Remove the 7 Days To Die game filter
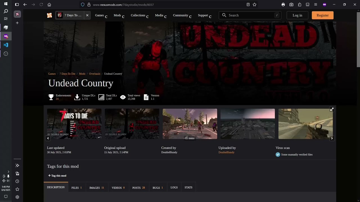Viewport: 360px width, 202px height. (87, 15)
